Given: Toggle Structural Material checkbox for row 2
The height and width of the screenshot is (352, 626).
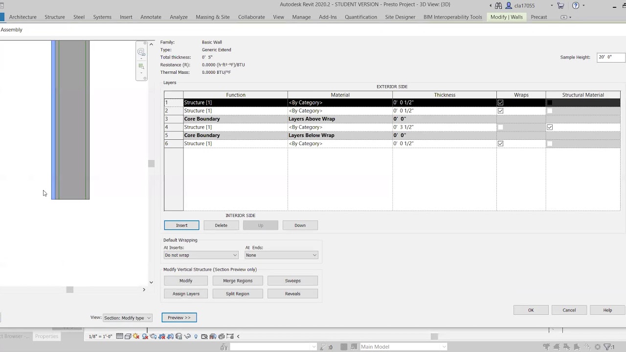Looking at the screenshot, I should tap(550, 111).
